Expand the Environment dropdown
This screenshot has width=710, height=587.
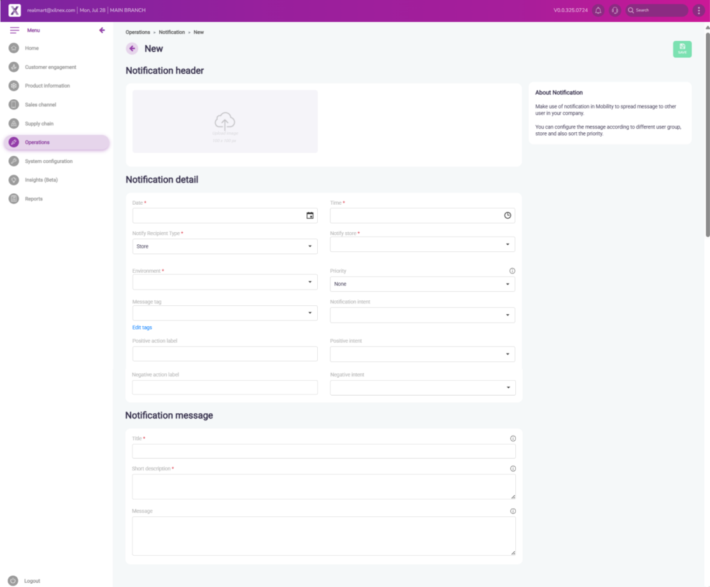coord(225,282)
